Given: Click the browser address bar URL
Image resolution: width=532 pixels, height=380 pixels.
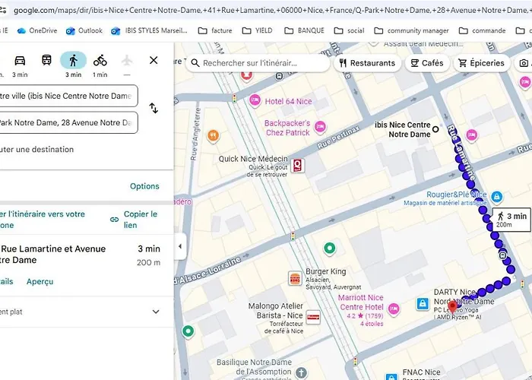Looking at the screenshot, I should pos(272,10).
